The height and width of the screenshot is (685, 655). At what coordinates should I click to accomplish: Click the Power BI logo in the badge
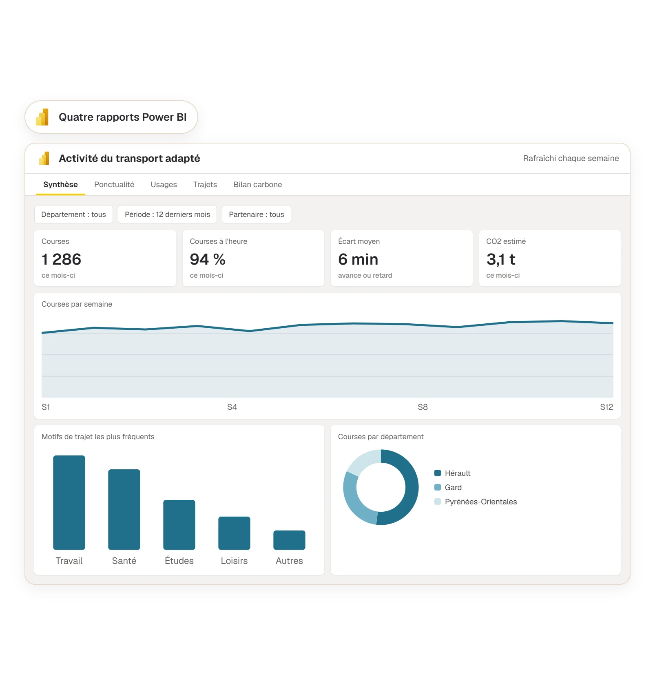click(x=42, y=117)
